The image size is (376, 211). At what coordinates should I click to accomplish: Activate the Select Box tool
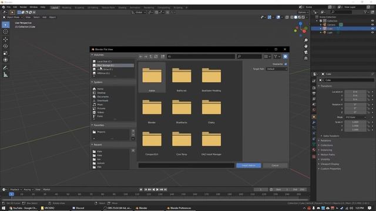(5, 25)
